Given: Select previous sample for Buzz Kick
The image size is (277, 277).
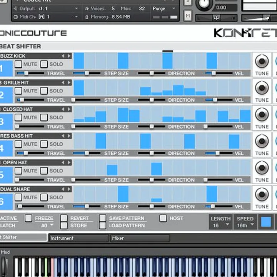Looking at the screenshot, I should coord(63,56).
